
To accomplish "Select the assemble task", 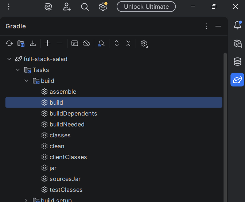I will 63,92.
